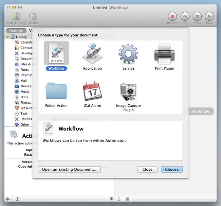Click the iCal Alarm label text
The width and height of the screenshot is (221, 206).
92,106
